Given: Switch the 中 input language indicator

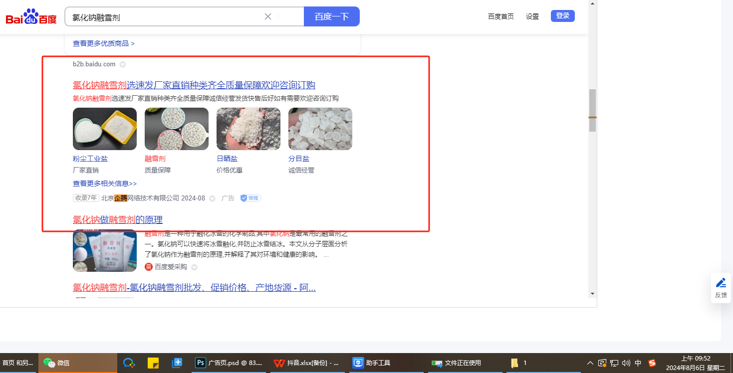Looking at the screenshot, I should [x=638, y=363].
